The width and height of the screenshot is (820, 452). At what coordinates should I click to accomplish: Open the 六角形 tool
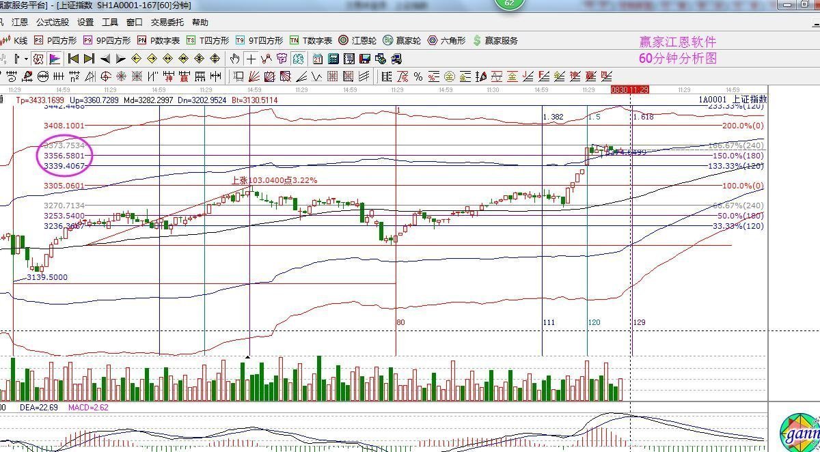click(x=446, y=41)
